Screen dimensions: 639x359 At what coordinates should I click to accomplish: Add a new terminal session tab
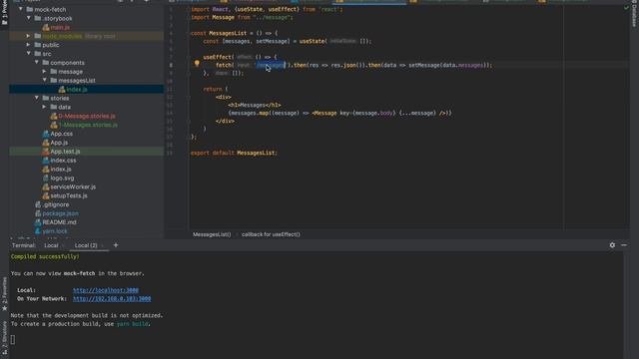tap(116, 245)
